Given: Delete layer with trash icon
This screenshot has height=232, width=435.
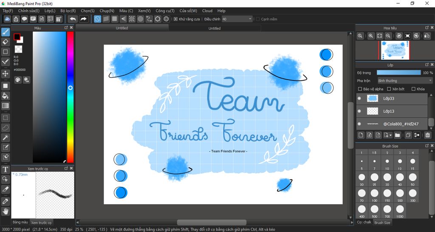Looking at the screenshot, I should click(x=427, y=135).
